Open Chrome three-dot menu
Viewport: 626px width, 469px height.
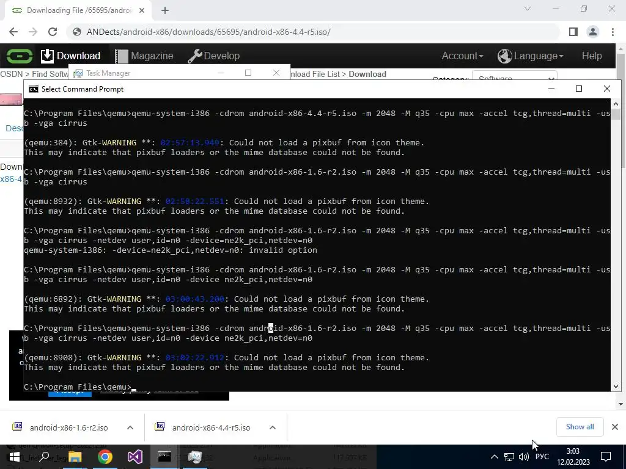pos(613,32)
